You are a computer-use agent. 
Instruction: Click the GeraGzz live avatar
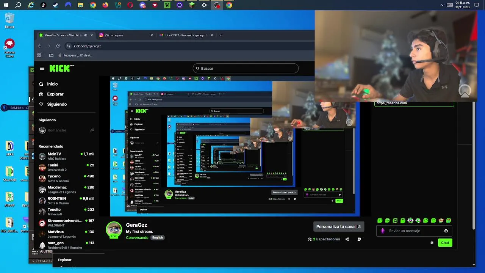pos(114,230)
